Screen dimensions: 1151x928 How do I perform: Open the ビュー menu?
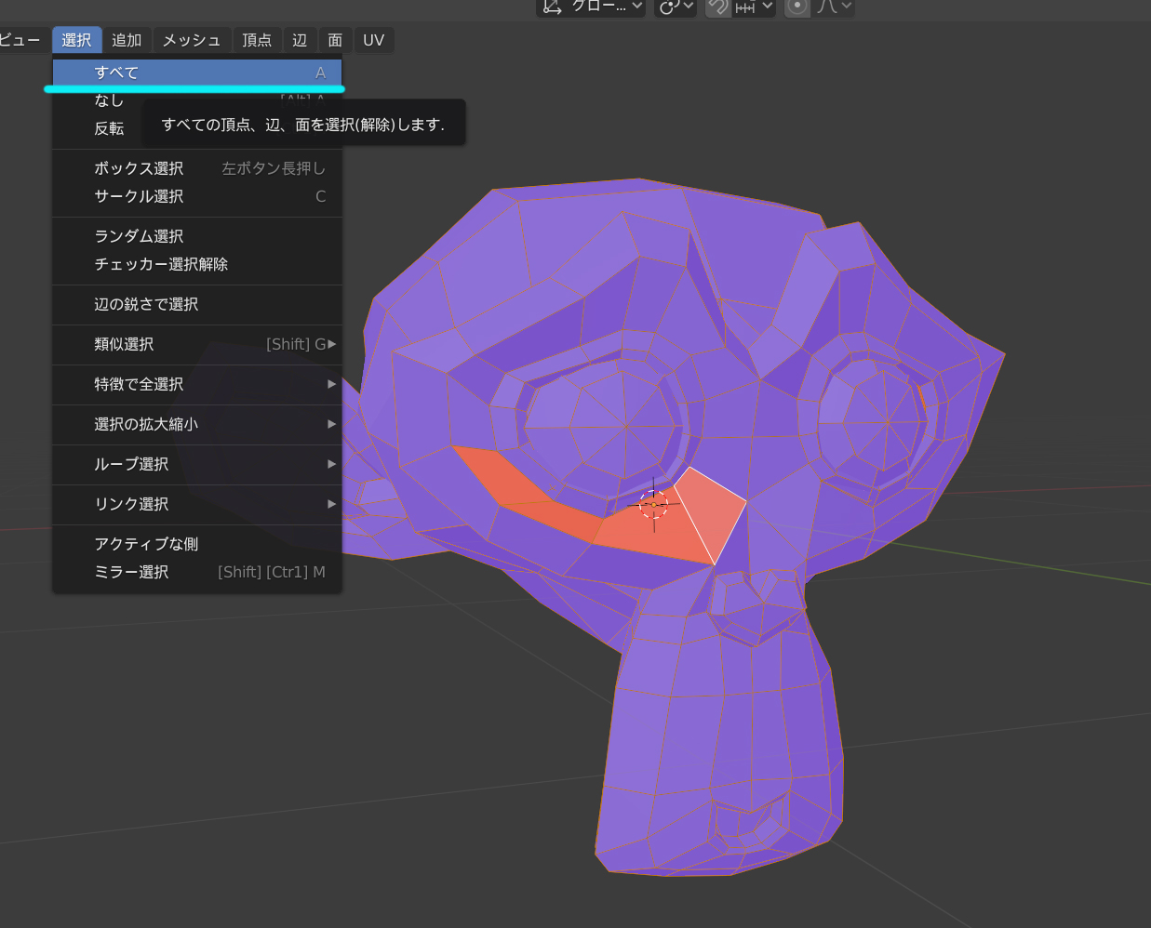tap(20, 40)
